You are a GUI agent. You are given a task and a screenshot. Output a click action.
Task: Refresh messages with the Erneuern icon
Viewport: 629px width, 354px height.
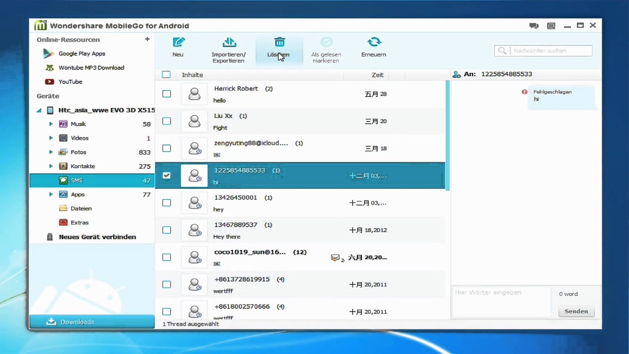coord(374,42)
